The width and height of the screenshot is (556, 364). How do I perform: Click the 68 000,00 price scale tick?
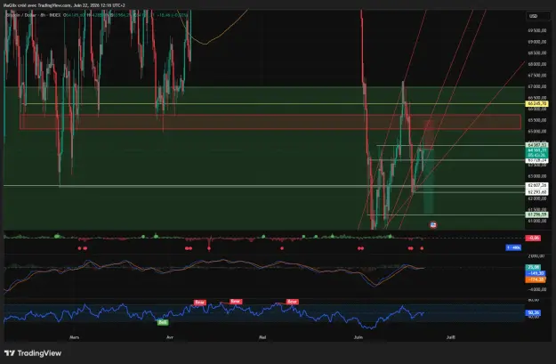point(536,64)
